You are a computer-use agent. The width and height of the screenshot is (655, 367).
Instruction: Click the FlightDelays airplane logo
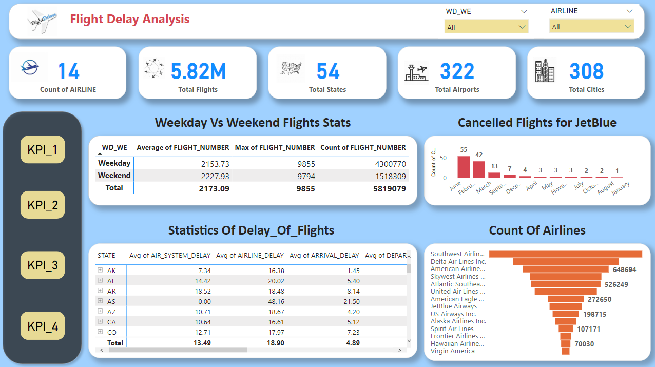pos(43,21)
